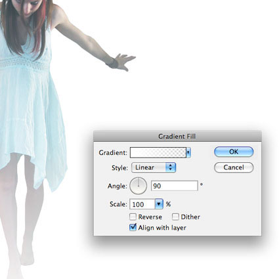This screenshot has height=279, width=279.
Task: Click the Angle input field showing 90
Action: point(175,186)
